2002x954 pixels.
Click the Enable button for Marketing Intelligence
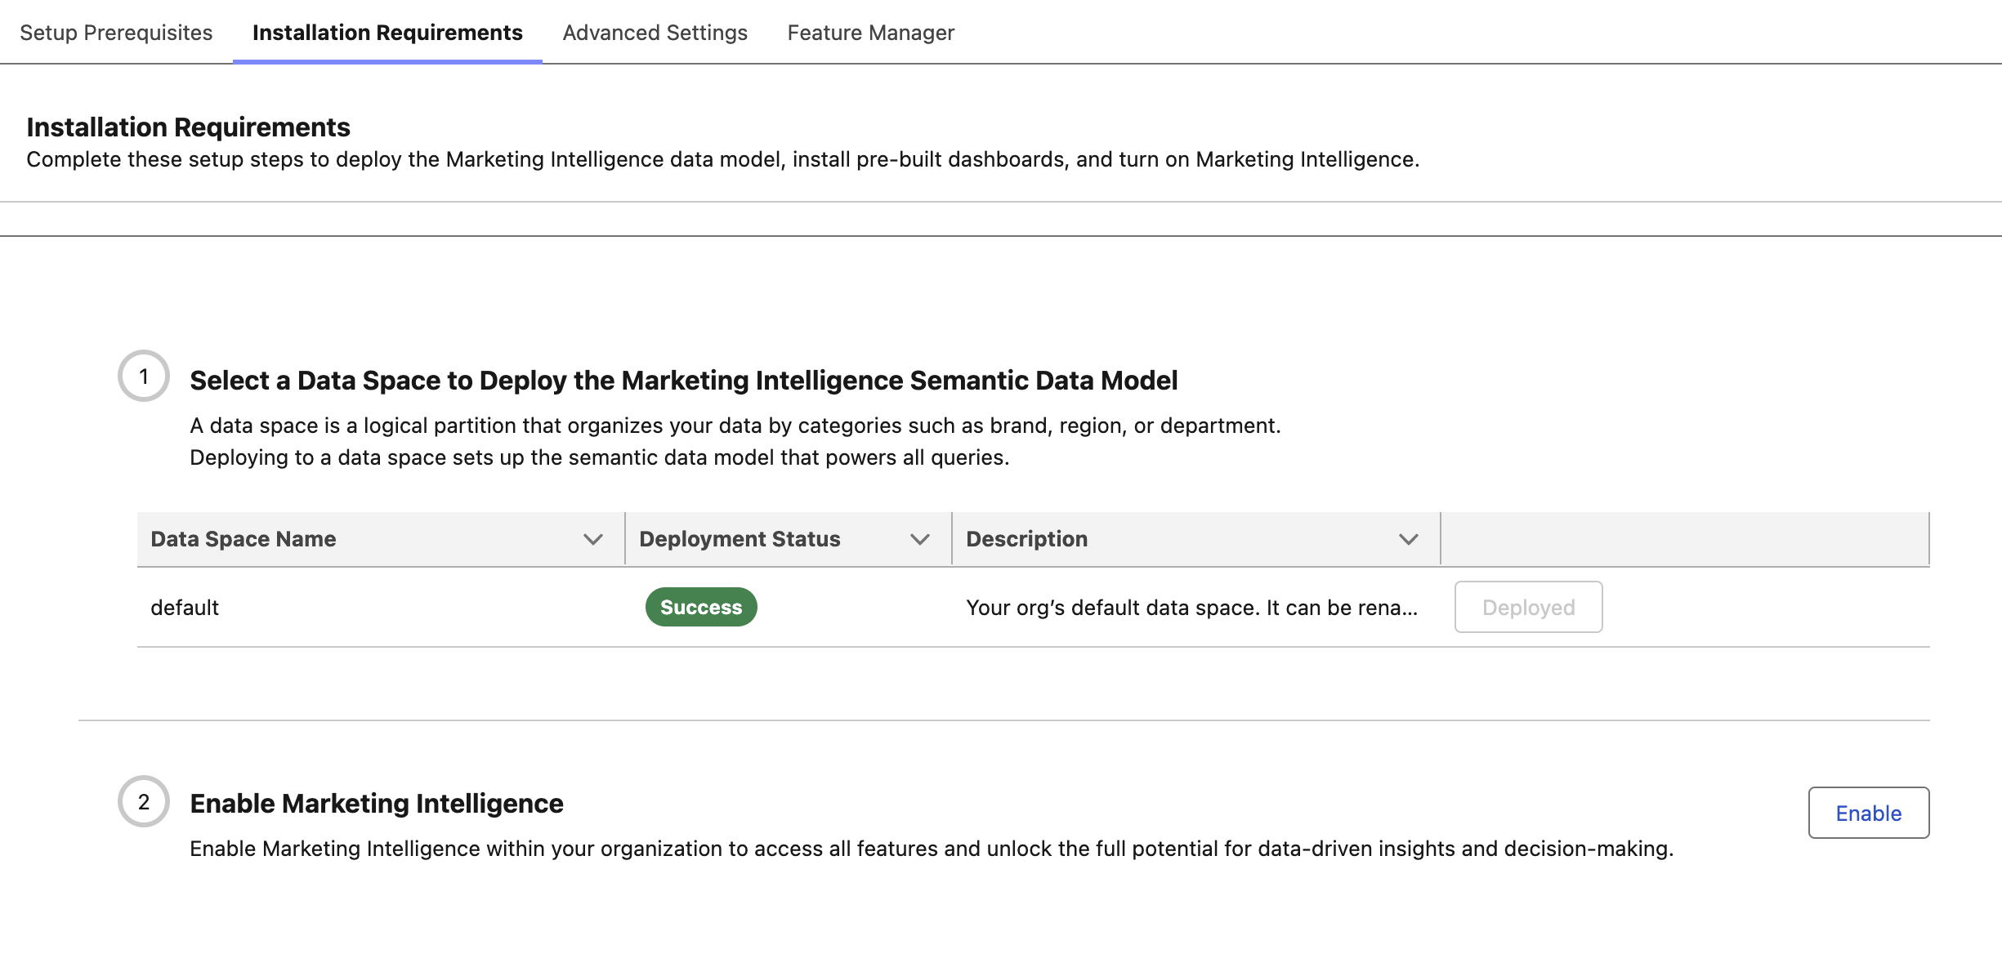[x=1868, y=813]
